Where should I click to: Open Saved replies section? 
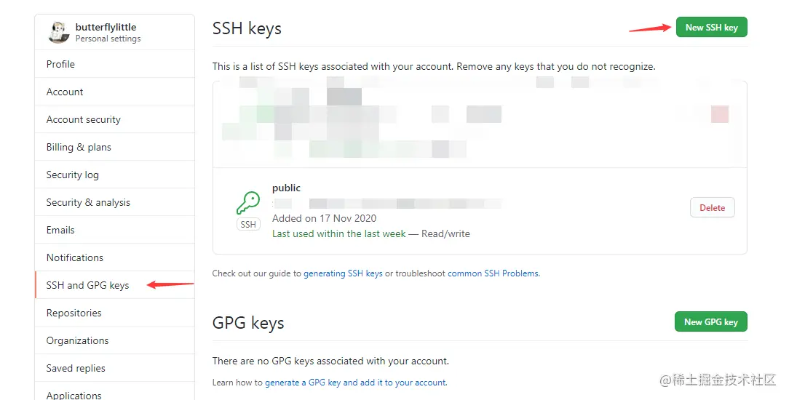[x=115, y=368]
